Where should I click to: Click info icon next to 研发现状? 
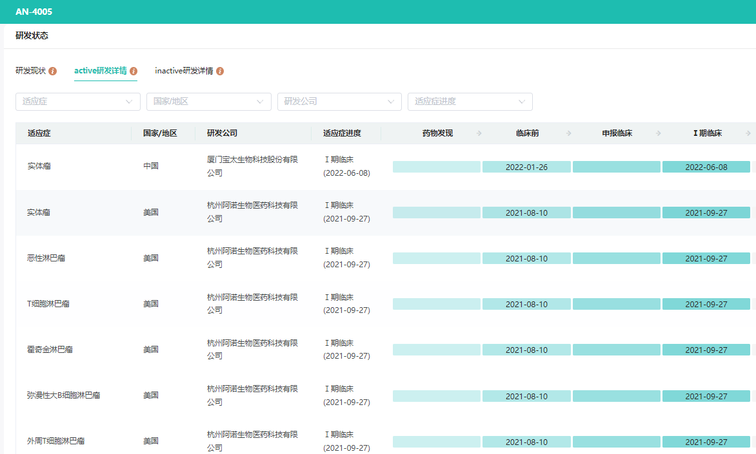[x=53, y=71]
